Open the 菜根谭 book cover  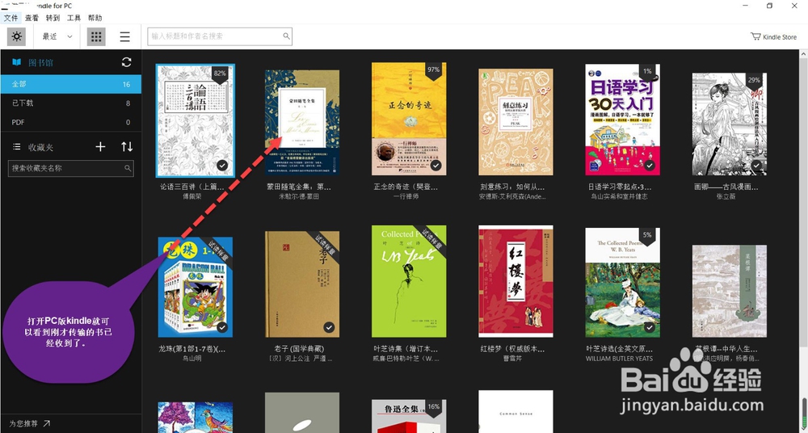tap(729, 292)
